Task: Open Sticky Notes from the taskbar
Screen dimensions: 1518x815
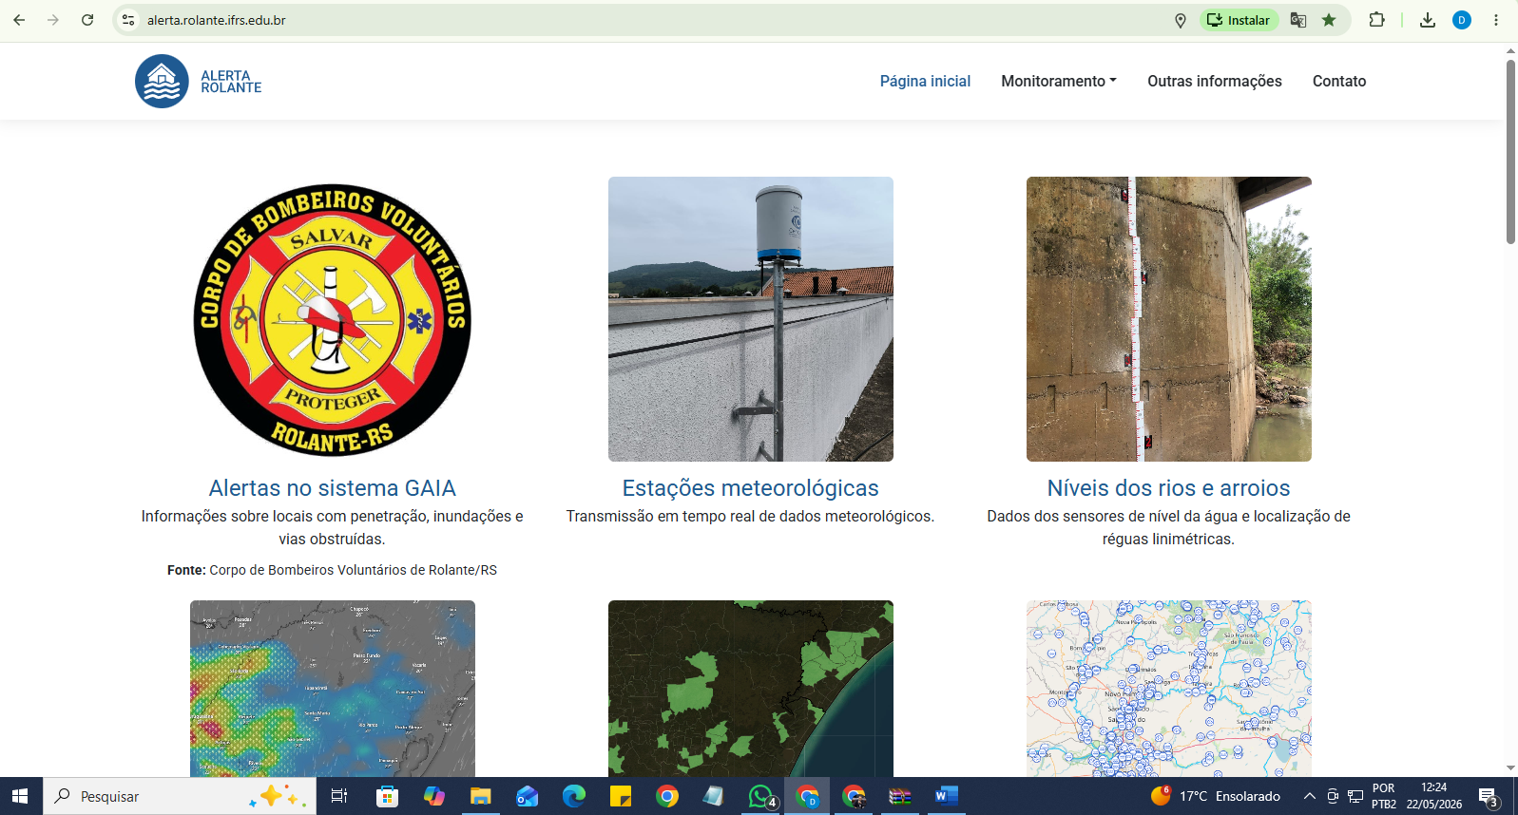Action: point(621,796)
